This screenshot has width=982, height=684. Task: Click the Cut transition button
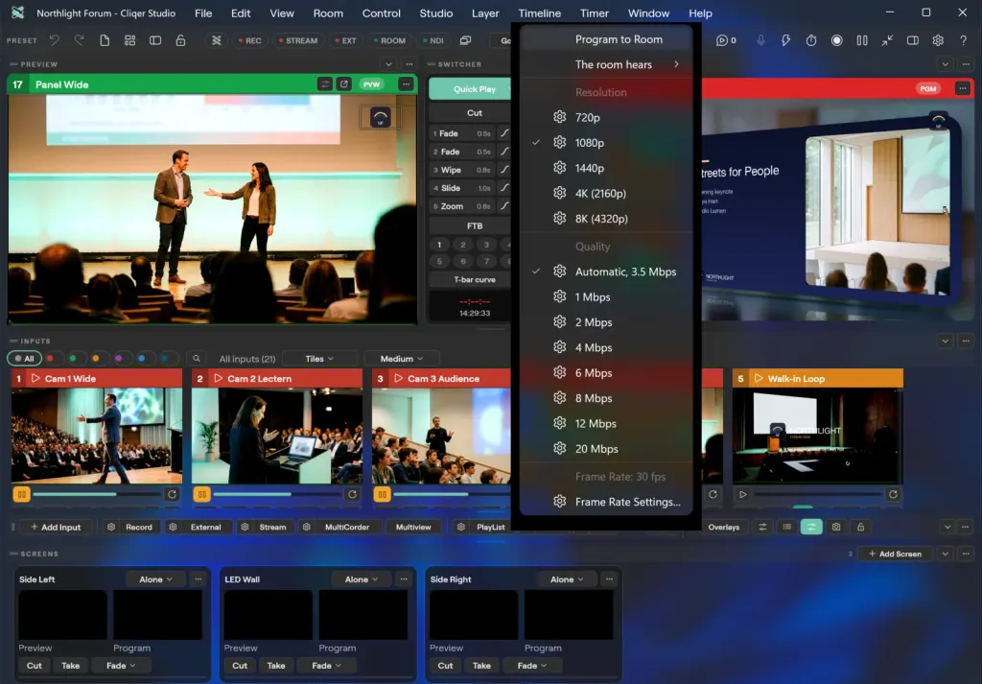pyautogui.click(x=470, y=113)
